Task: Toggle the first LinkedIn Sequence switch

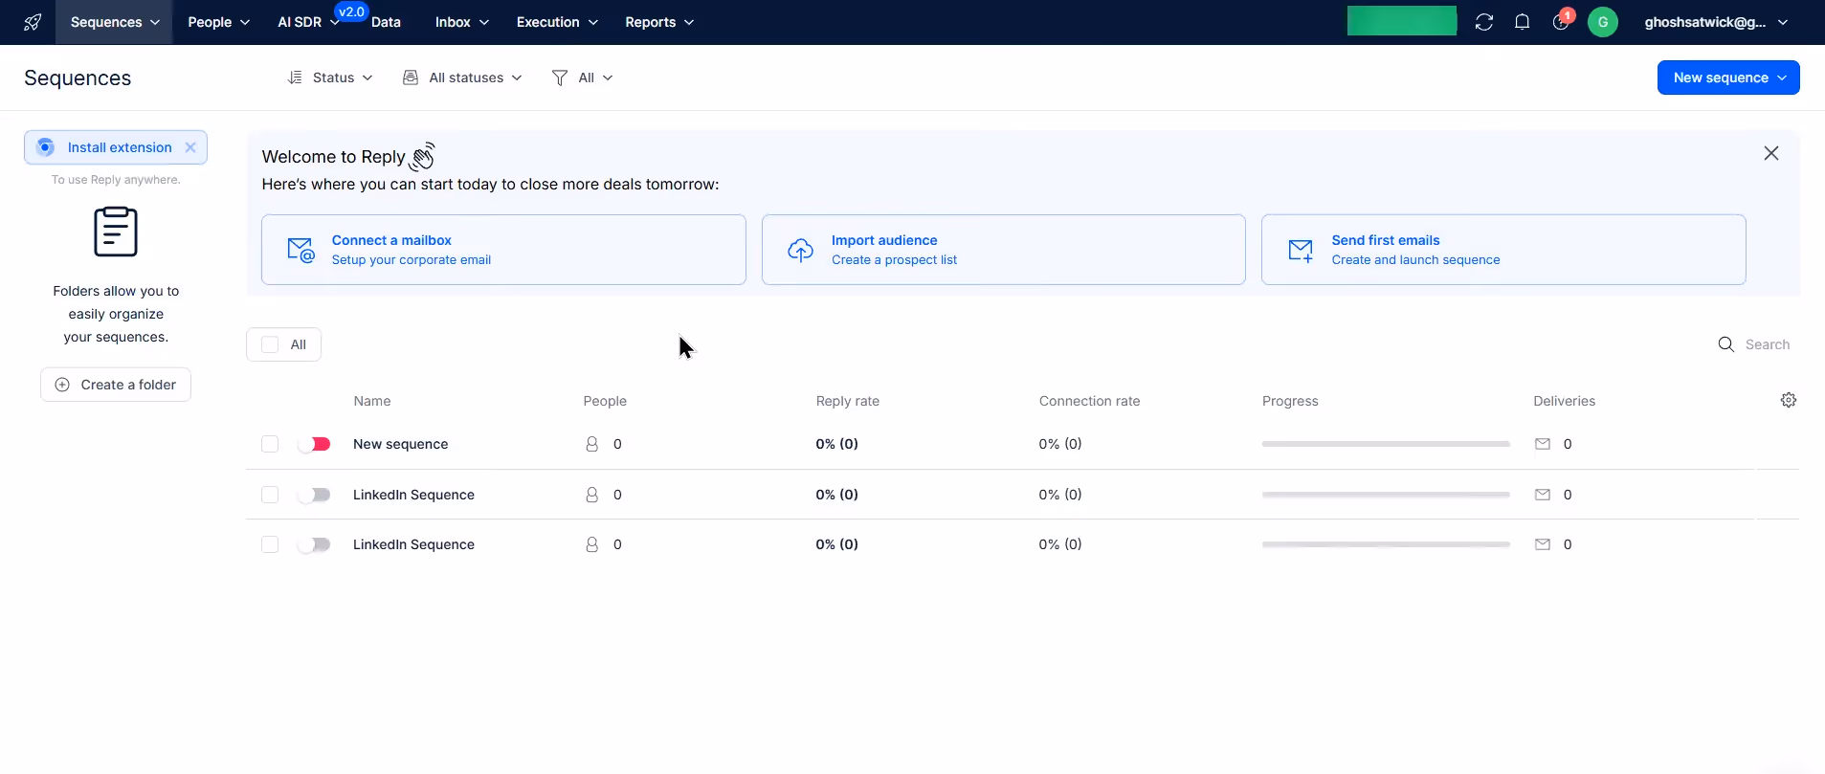Action: [314, 495]
